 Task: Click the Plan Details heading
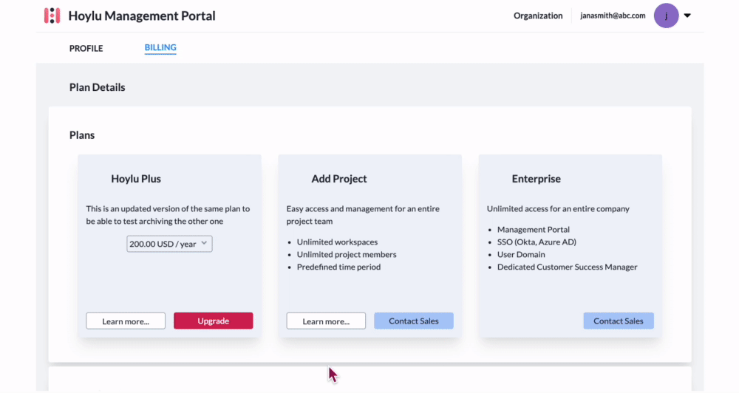click(x=97, y=87)
